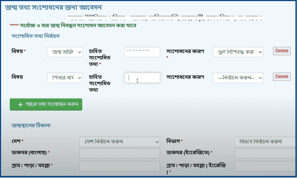Click the ডাকঘর (বাংলায়) input field

pyautogui.click(x=119, y=153)
